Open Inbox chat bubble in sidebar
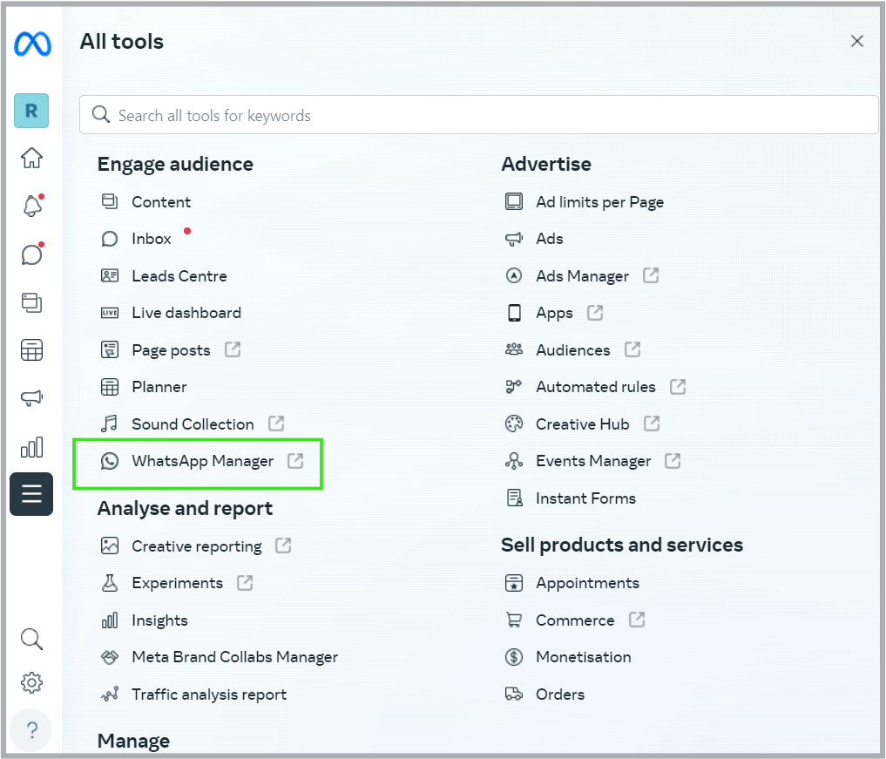This screenshot has width=886, height=759. coord(32,254)
